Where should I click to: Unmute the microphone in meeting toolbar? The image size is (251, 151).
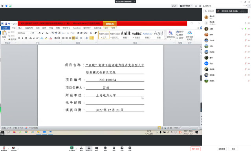pos(4,148)
